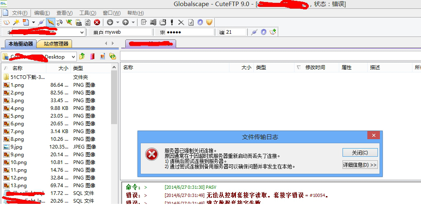
Task: Click 详细信息(D) >> button
Action: [360, 165]
